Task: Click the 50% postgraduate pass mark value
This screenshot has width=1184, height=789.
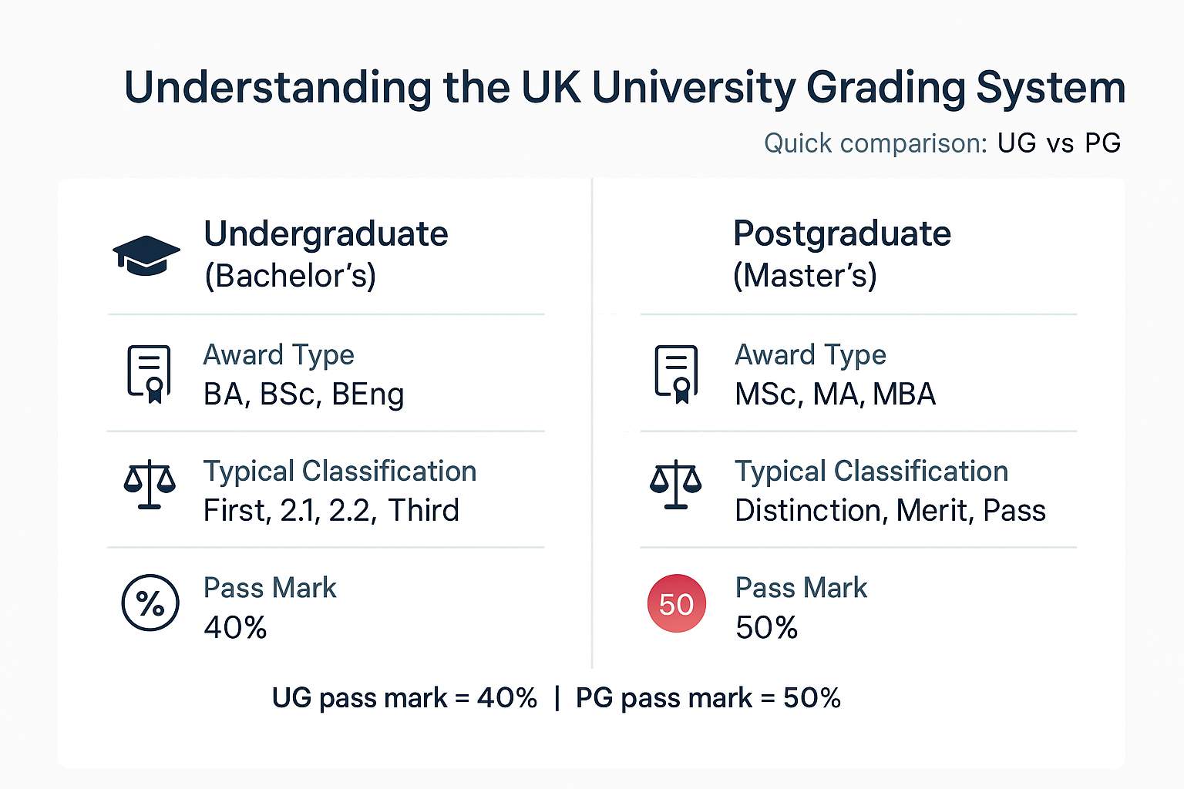Action: tap(766, 628)
